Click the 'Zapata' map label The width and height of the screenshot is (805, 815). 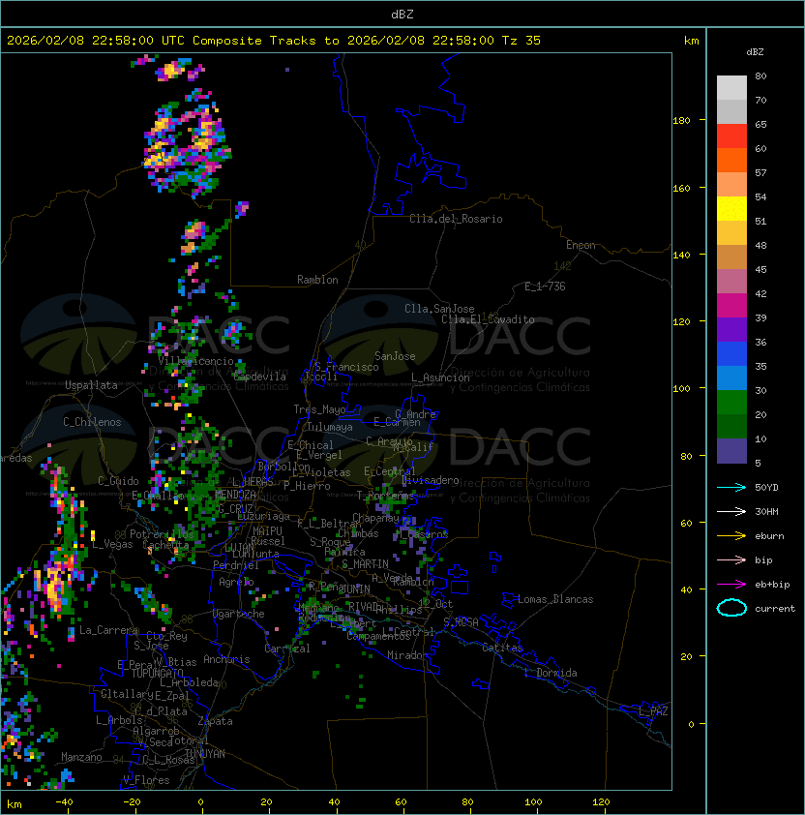pos(215,721)
